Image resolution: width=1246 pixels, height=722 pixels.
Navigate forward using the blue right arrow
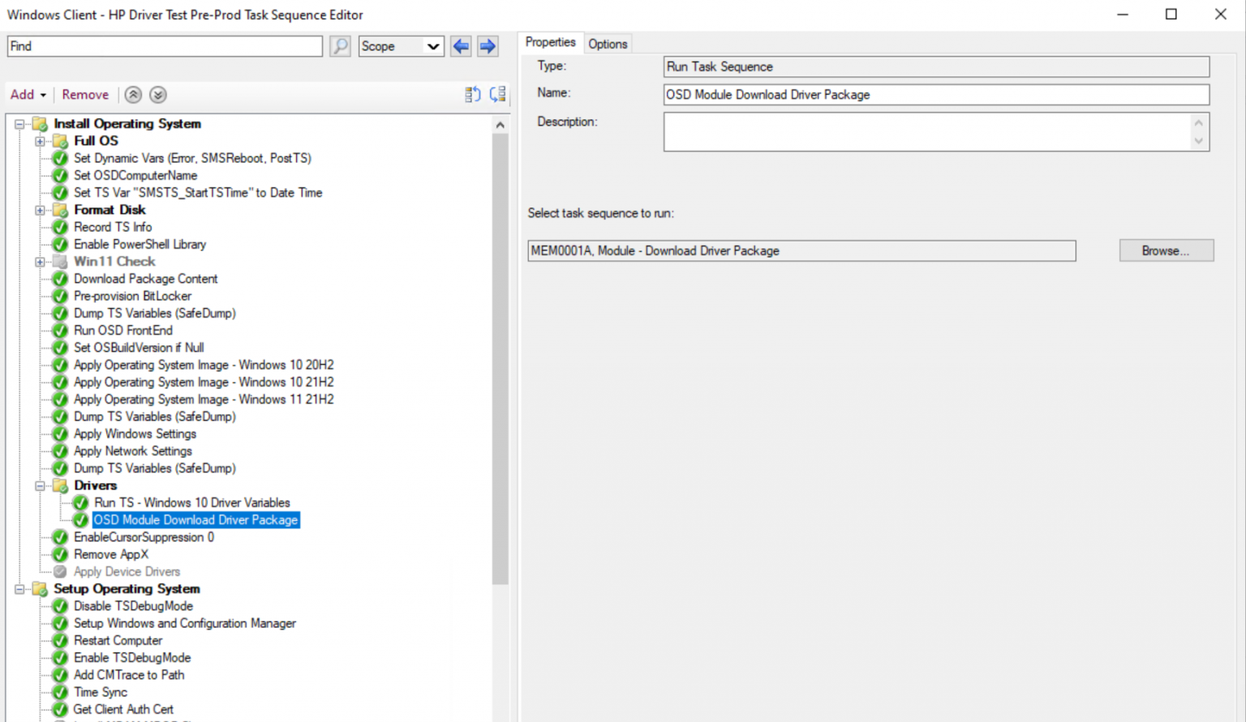point(488,46)
